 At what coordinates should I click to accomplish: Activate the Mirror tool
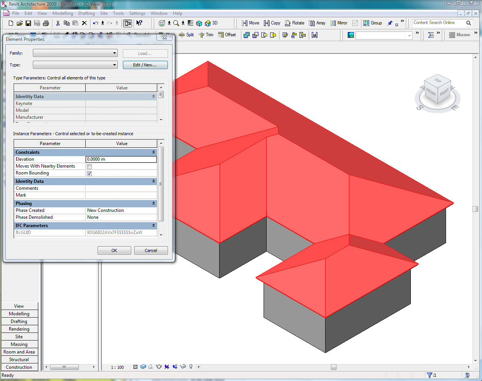(339, 23)
